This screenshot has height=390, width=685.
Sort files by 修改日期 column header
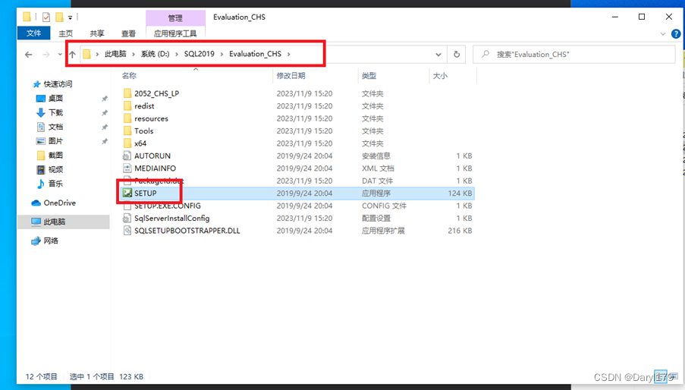[x=291, y=76]
